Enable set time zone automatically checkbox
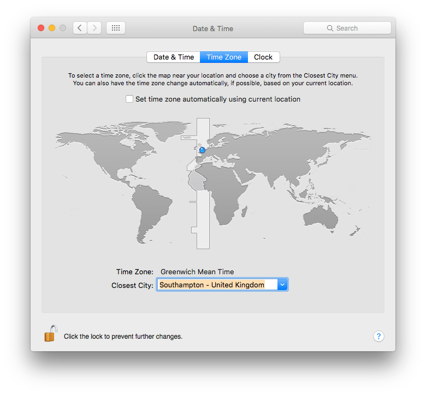Image resolution: width=426 pixels, height=395 pixels. tap(129, 99)
